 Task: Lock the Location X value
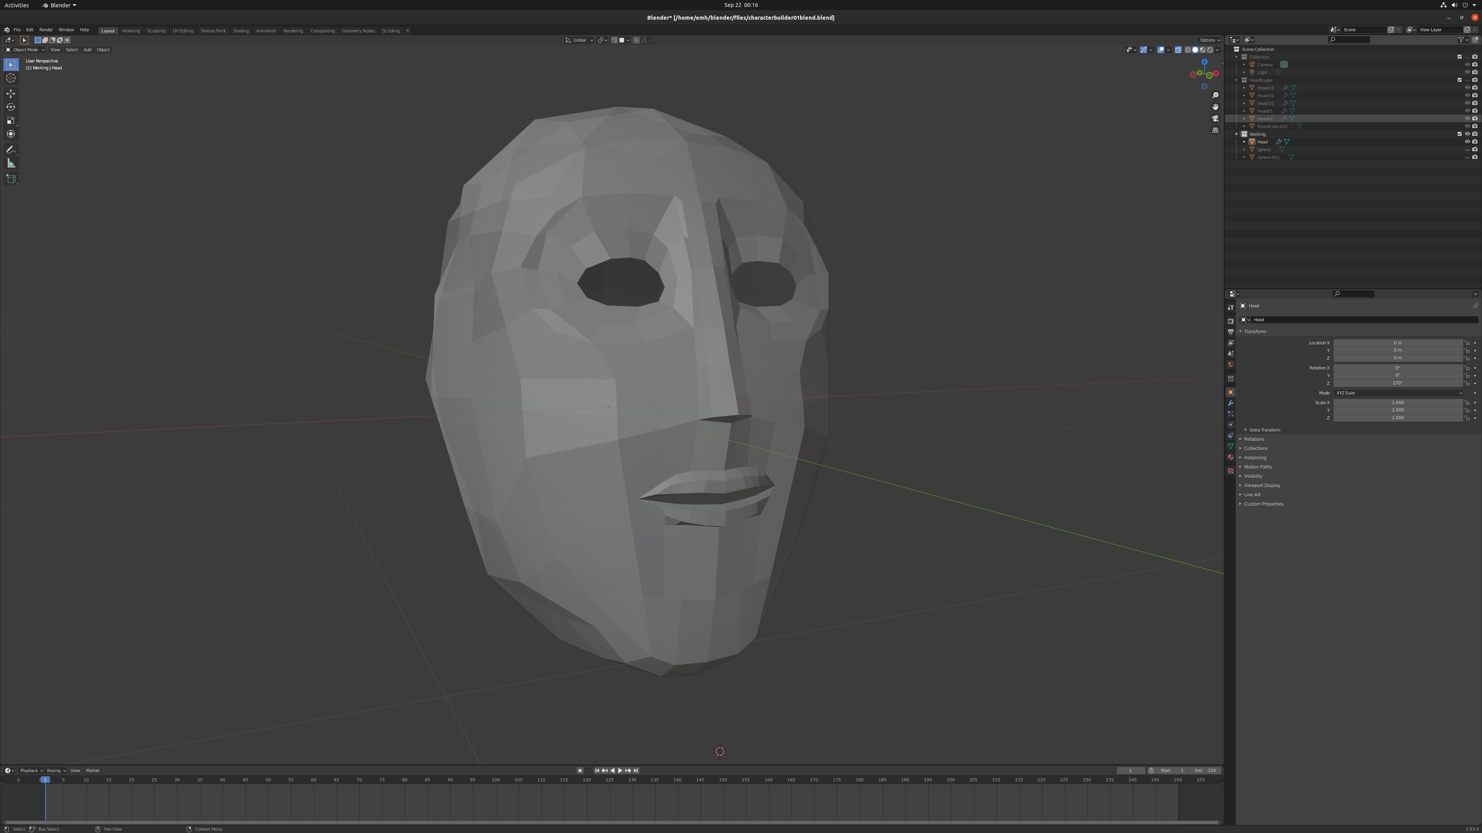pyautogui.click(x=1467, y=343)
